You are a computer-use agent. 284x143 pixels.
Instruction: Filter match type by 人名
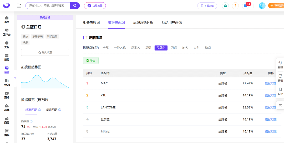click(196, 48)
